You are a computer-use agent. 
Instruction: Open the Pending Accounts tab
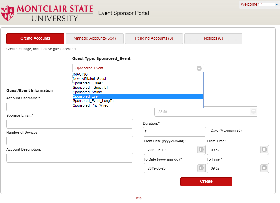pos(154,38)
